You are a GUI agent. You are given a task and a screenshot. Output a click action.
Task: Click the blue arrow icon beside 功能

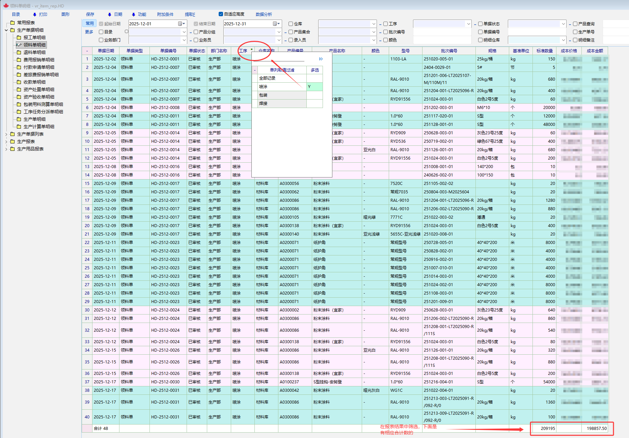[x=133, y=15]
